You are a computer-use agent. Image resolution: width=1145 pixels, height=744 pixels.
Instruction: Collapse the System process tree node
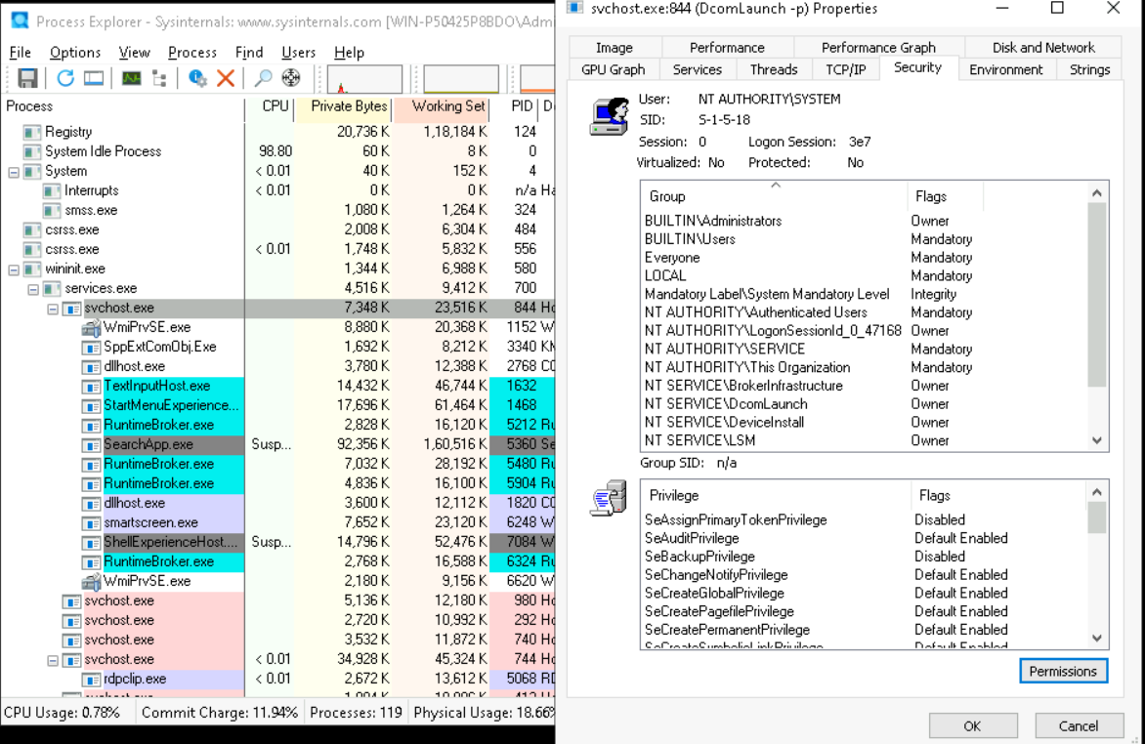tap(14, 172)
